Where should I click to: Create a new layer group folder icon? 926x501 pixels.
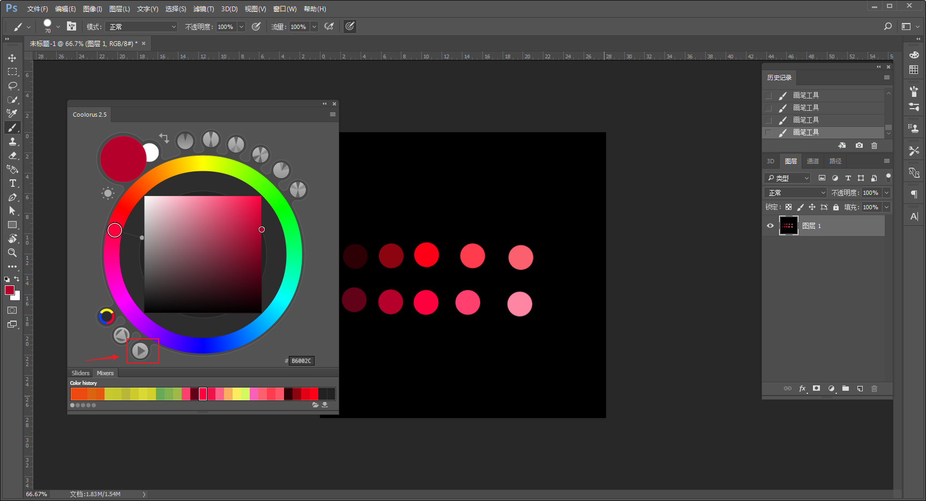point(846,389)
